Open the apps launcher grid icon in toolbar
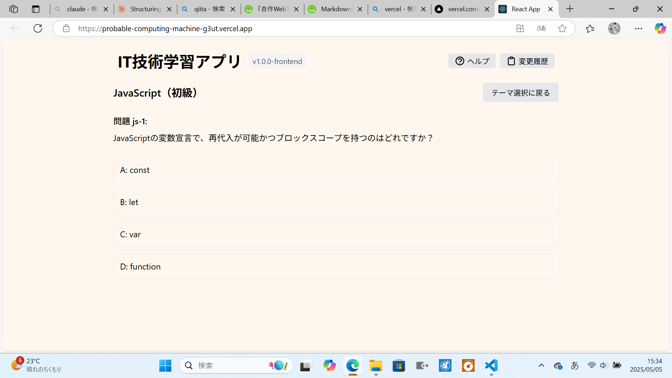Image resolution: width=672 pixels, height=378 pixels. [520, 28]
